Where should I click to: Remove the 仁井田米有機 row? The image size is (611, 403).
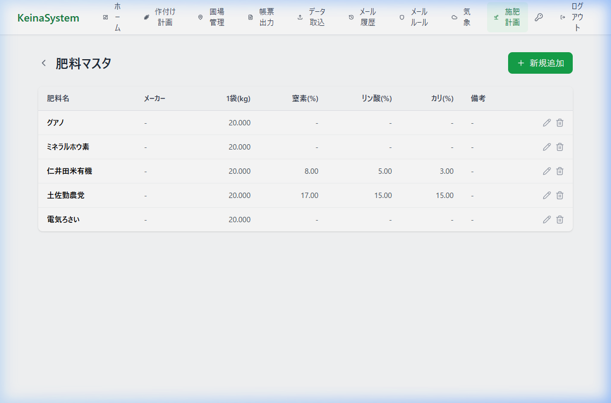(x=560, y=171)
